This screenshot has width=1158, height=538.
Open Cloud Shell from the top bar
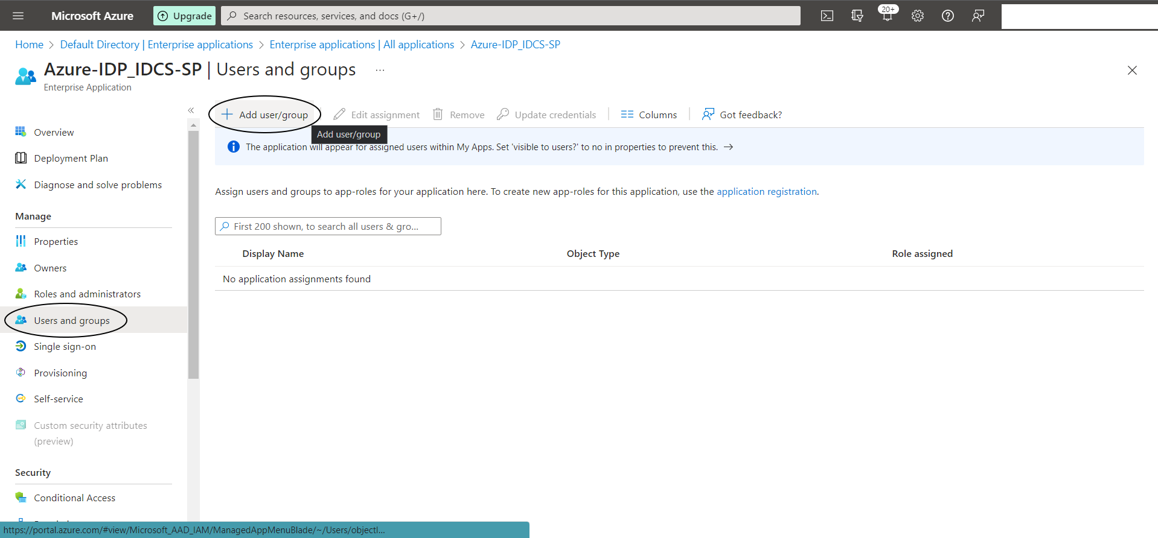coord(827,16)
